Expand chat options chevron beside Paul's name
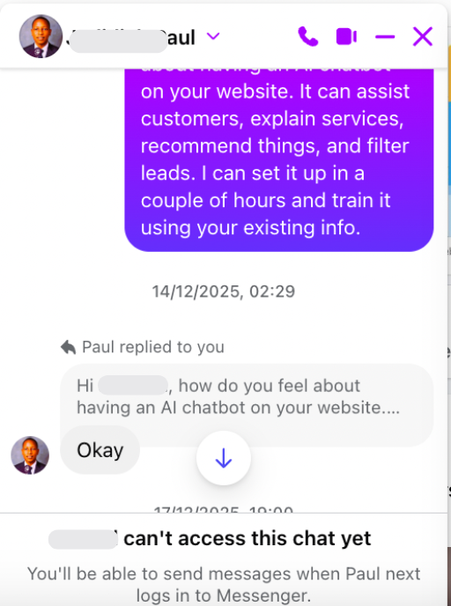 coord(213,36)
